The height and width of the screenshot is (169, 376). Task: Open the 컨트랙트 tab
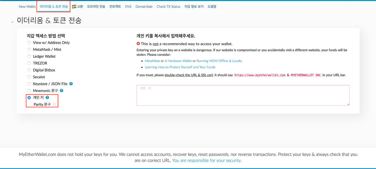115,6
